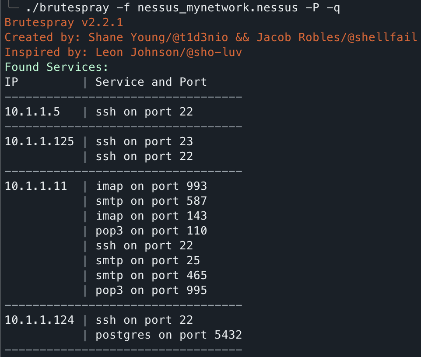Click the ssh on port 23 entry
Image resolution: width=421 pixels, height=357 pixels.
click(x=144, y=141)
